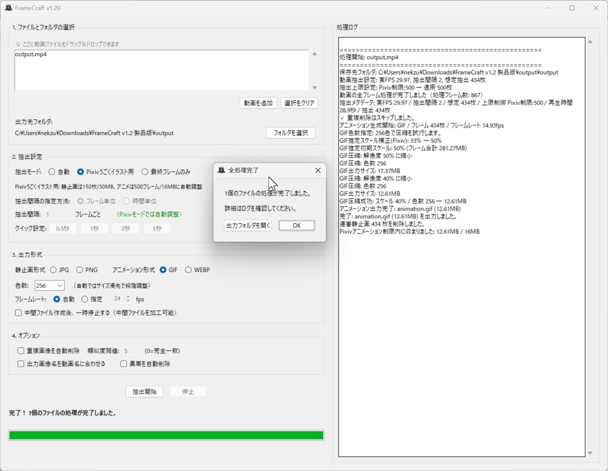The height and width of the screenshot is (471, 608).
Task: Click log line GIF圧縮成功: スケール 40%
Action: pyautogui.click(x=403, y=201)
